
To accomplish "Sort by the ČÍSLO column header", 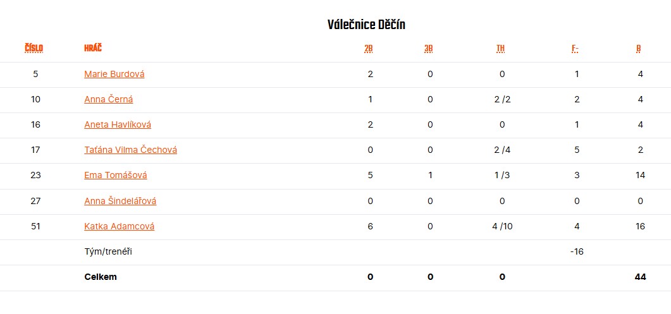I will [x=34, y=49].
